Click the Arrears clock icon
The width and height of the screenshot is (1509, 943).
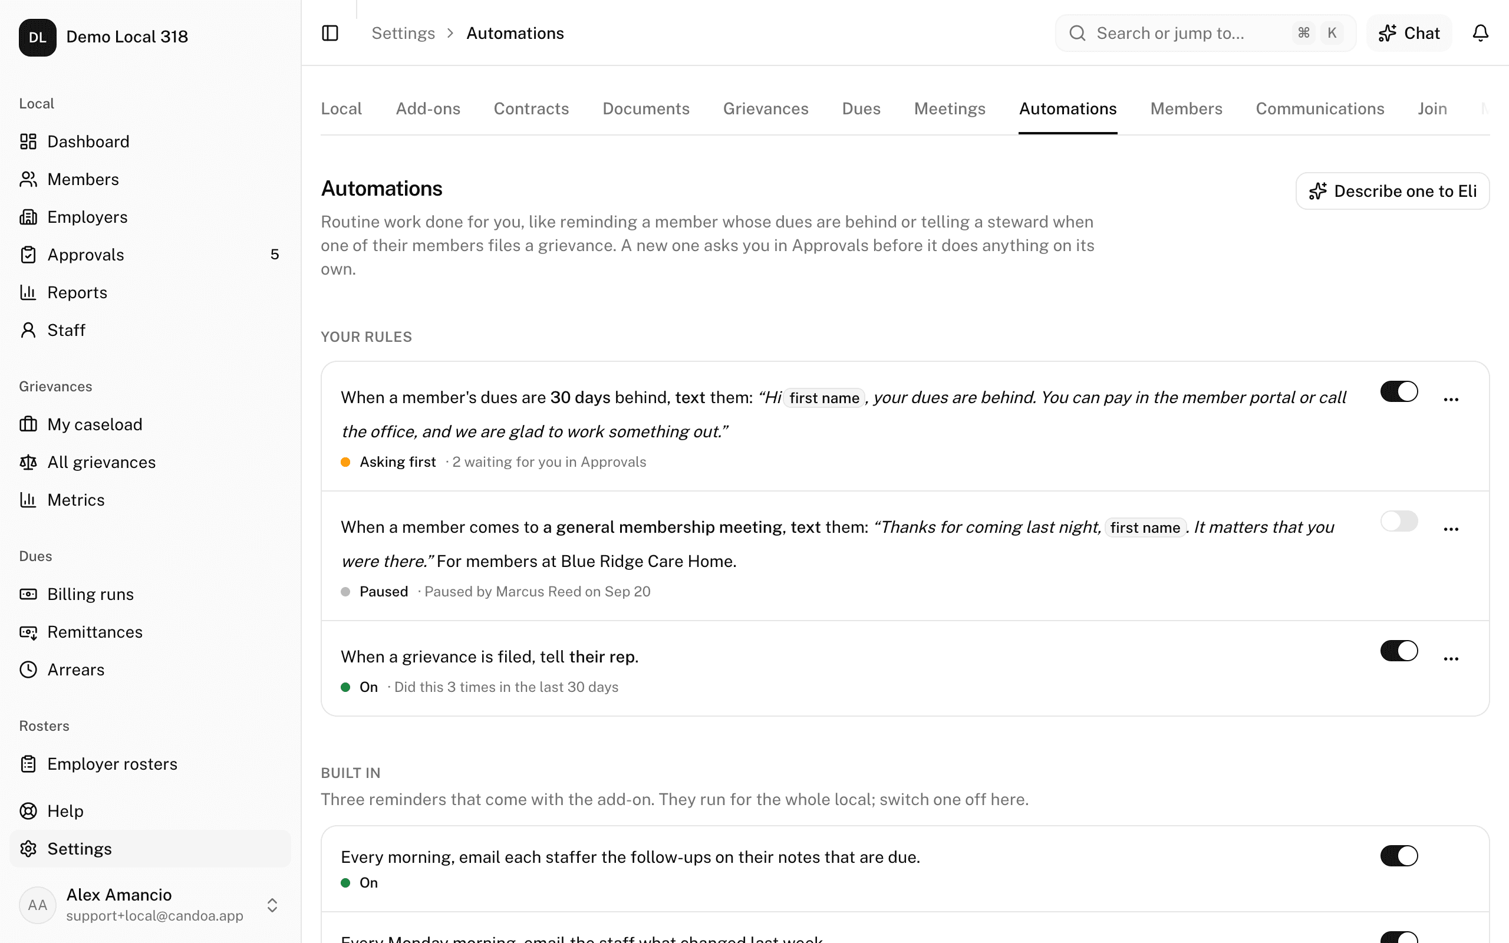pos(28,670)
